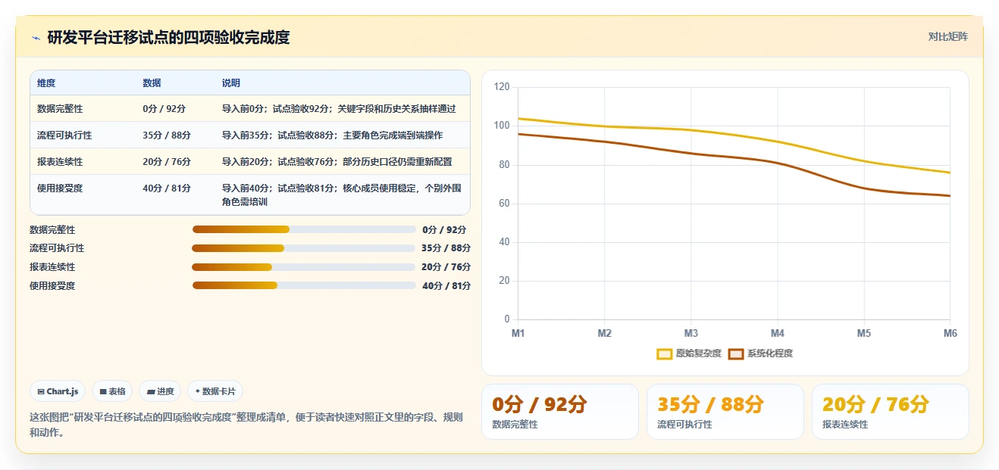Image resolution: width=999 pixels, height=470 pixels.
Task: Toggle the 系统化程度 legend swatch
Action: (736, 353)
